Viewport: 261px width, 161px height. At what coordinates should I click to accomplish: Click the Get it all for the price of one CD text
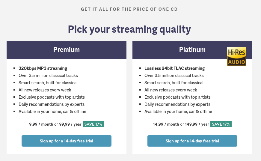[129, 9]
